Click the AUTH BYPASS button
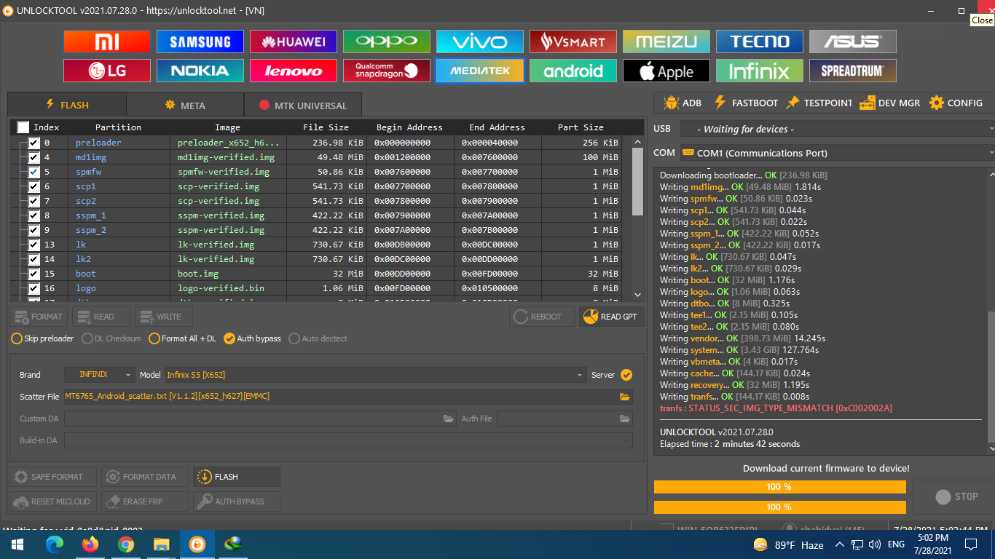The height and width of the screenshot is (559, 995). (237, 501)
